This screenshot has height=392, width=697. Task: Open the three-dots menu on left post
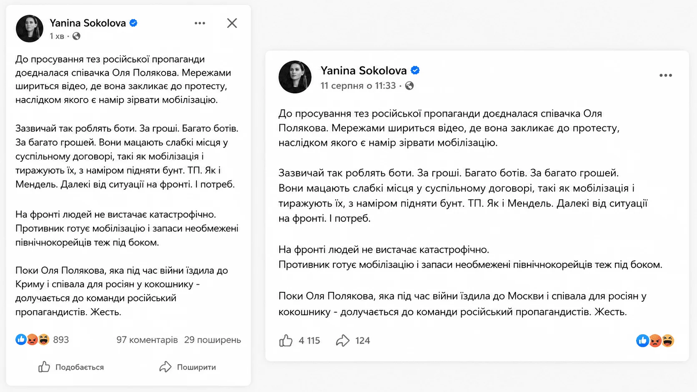click(200, 23)
